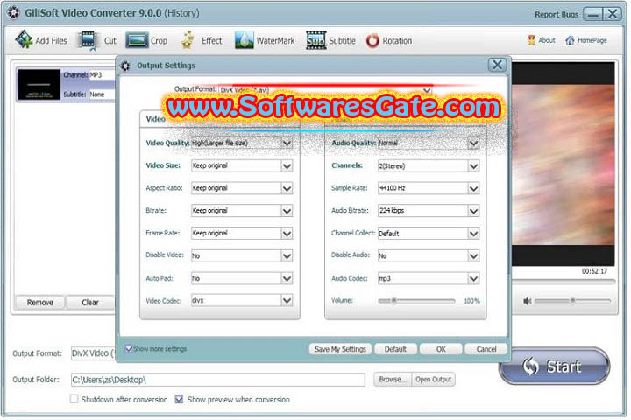Click the Remove button
This screenshot has height=420, width=631.
pyautogui.click(x=39, y=302)
